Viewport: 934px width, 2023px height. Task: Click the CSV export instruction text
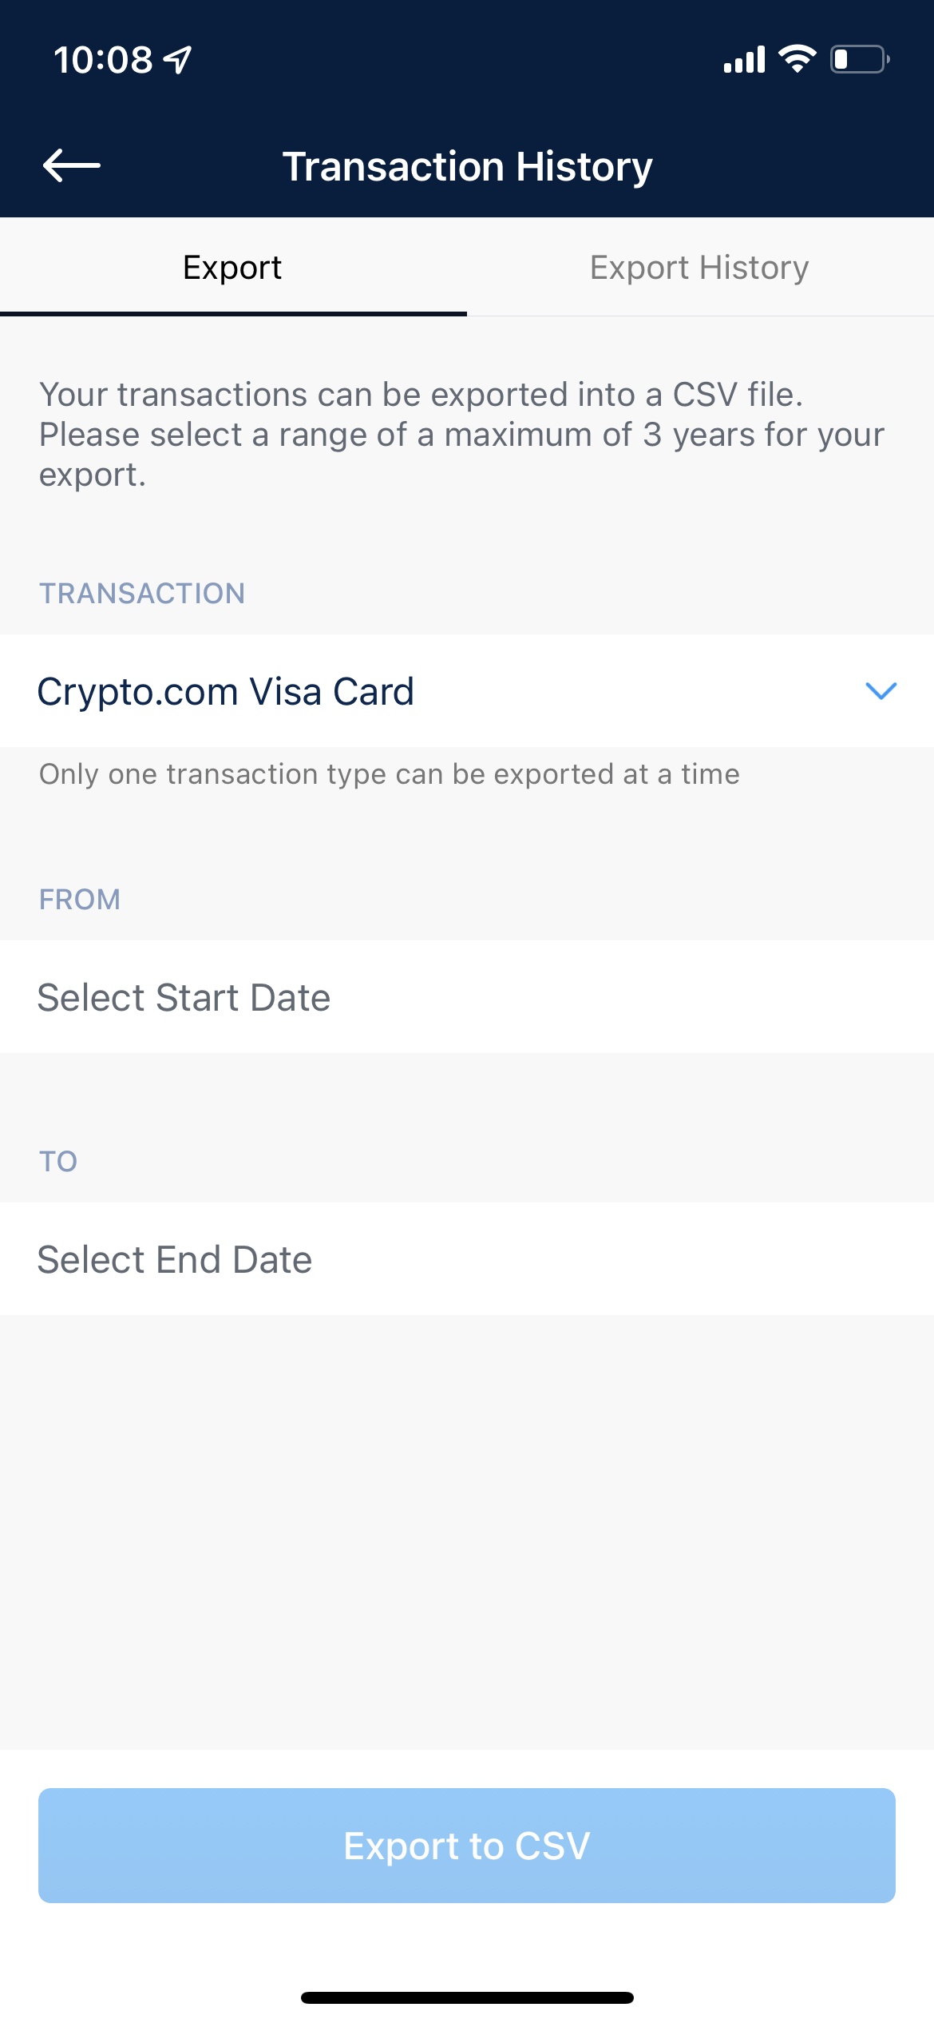tap(461, 434)
